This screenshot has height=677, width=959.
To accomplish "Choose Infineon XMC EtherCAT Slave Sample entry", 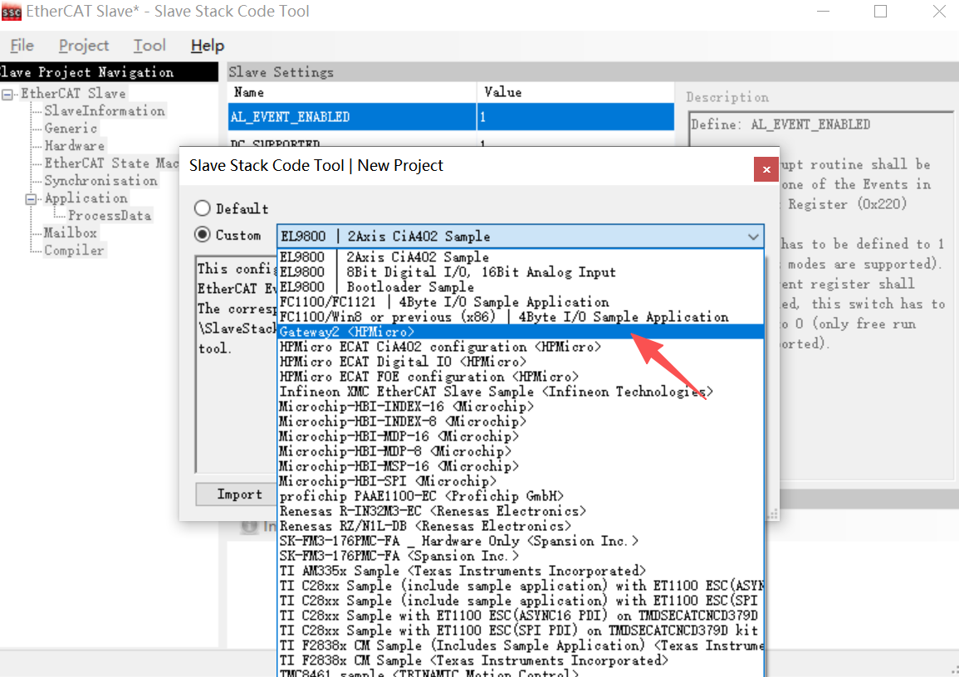I will pos(521,392).
